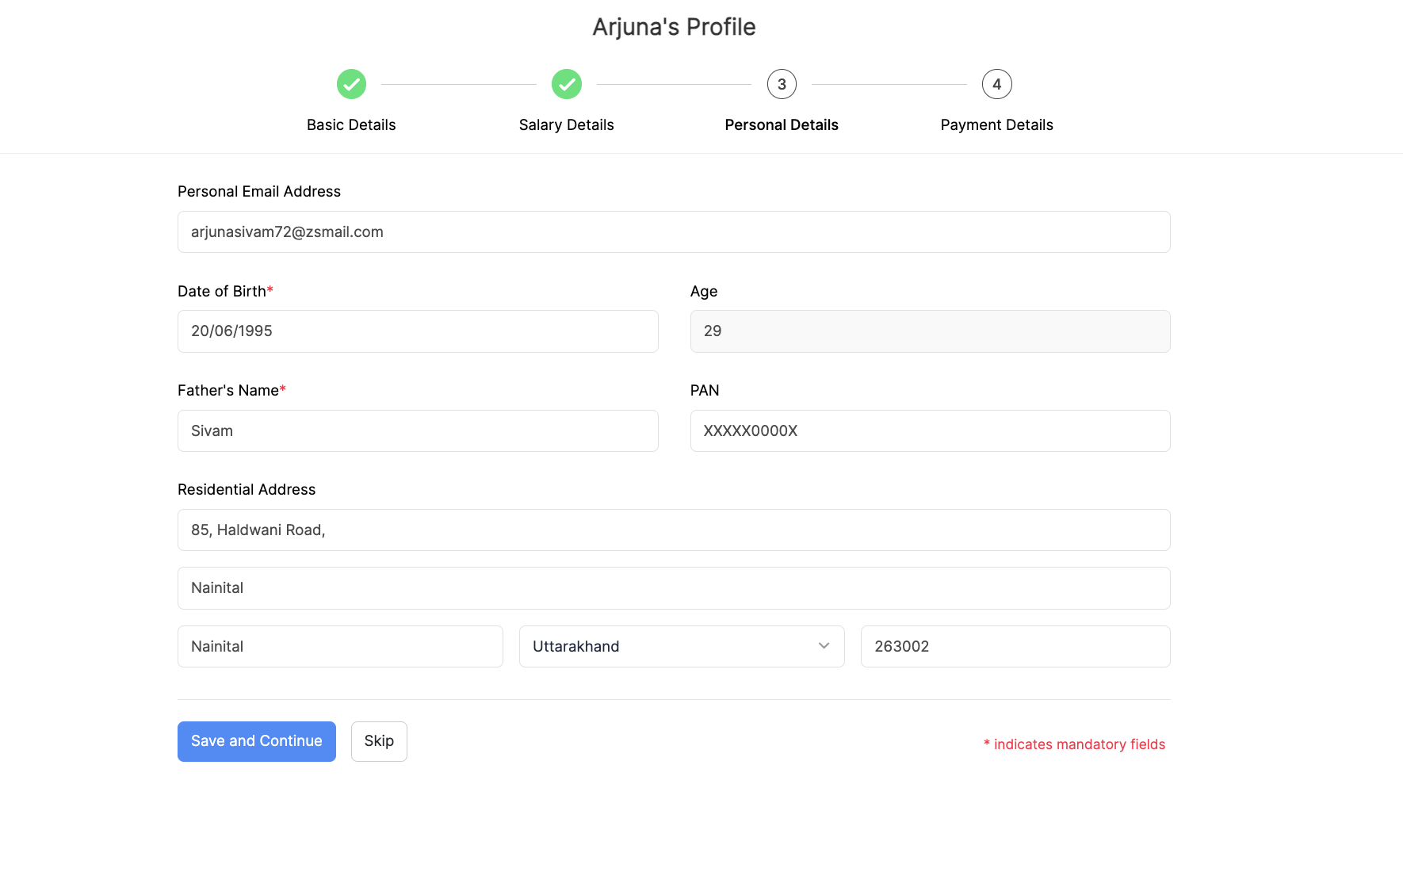Click the pincode field showing 263002

[1015, 646]
